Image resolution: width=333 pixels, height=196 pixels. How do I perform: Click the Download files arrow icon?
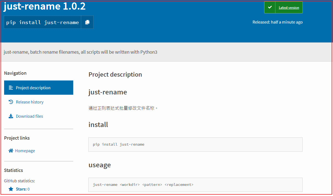11,116
